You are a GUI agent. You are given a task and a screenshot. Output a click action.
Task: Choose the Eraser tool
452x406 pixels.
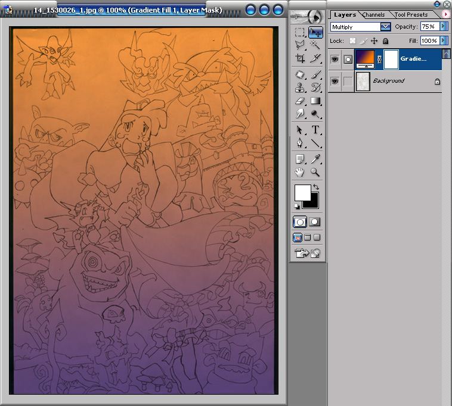(x=300, y=101)
